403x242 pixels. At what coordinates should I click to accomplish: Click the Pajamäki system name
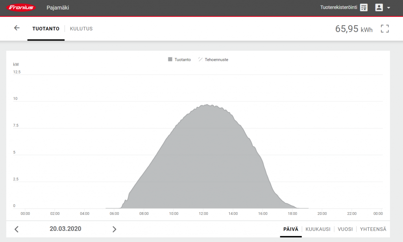[x=57, y=7]
